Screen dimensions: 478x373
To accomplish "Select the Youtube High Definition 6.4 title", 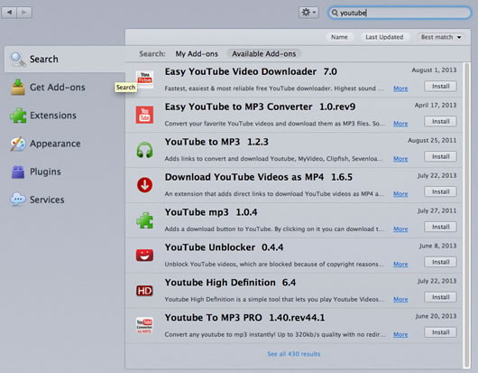I will (230, 283).
